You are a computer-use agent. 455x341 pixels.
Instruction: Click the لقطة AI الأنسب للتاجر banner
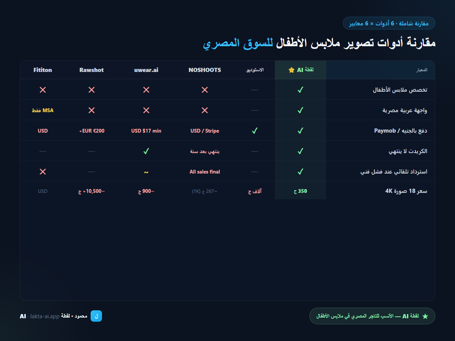pos(372,316)
